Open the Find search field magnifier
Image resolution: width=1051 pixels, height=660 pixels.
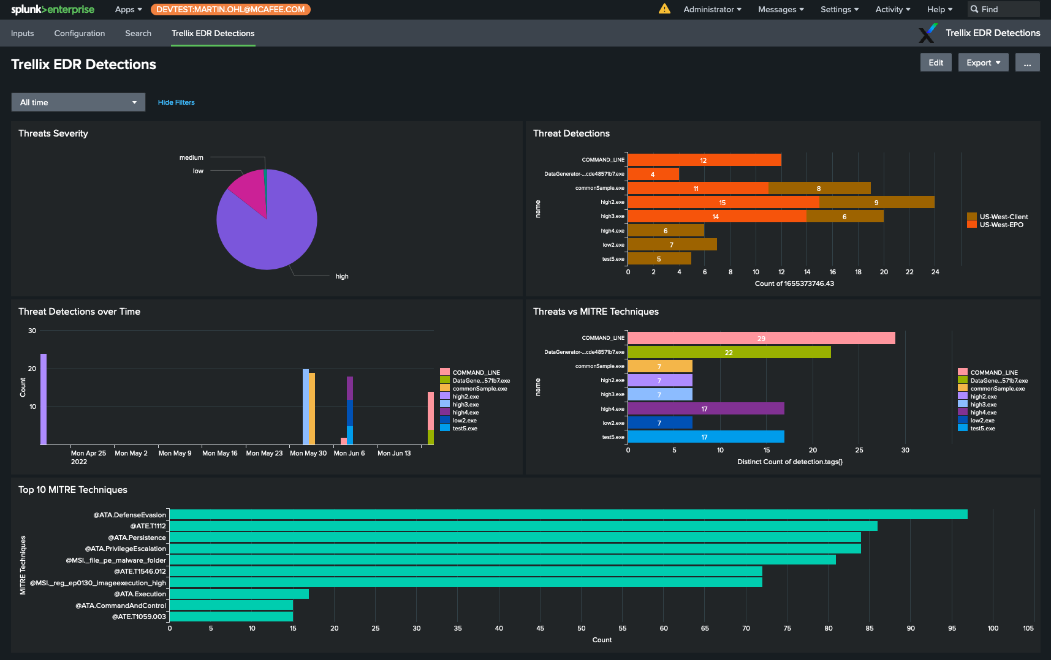(976, 9)
